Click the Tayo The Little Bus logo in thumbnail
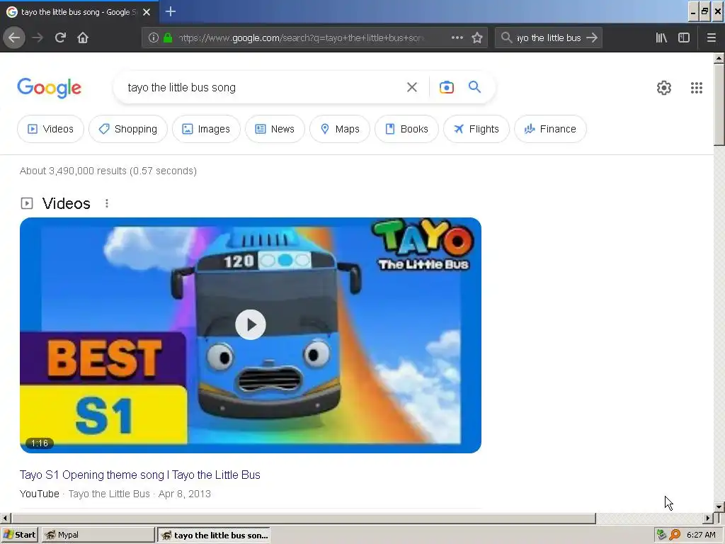Screen dimensions: 725x544 [423, 244]
